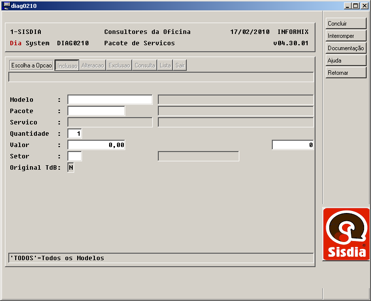Select the Inclusao menu option
Image resolution: width=371 pixels, height=301 pixels.
(67, 65)
